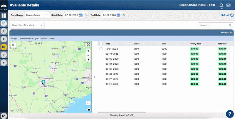
Task: Click the Houston label on map
Action: 86,78
